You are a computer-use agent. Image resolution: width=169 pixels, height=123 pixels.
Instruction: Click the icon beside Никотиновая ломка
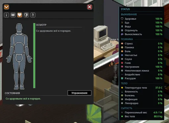122,71
